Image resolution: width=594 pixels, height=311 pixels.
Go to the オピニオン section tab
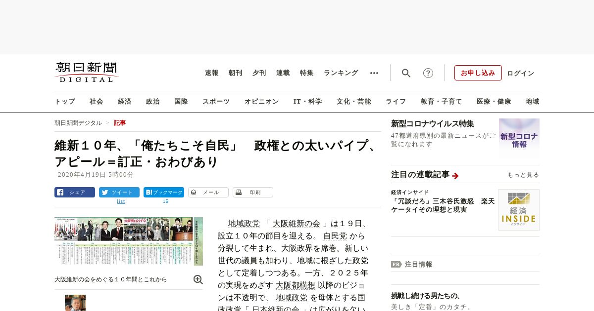[x=261, y=102]
